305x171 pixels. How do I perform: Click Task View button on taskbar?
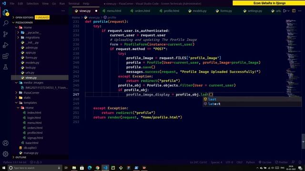click(x=66, y=168)
